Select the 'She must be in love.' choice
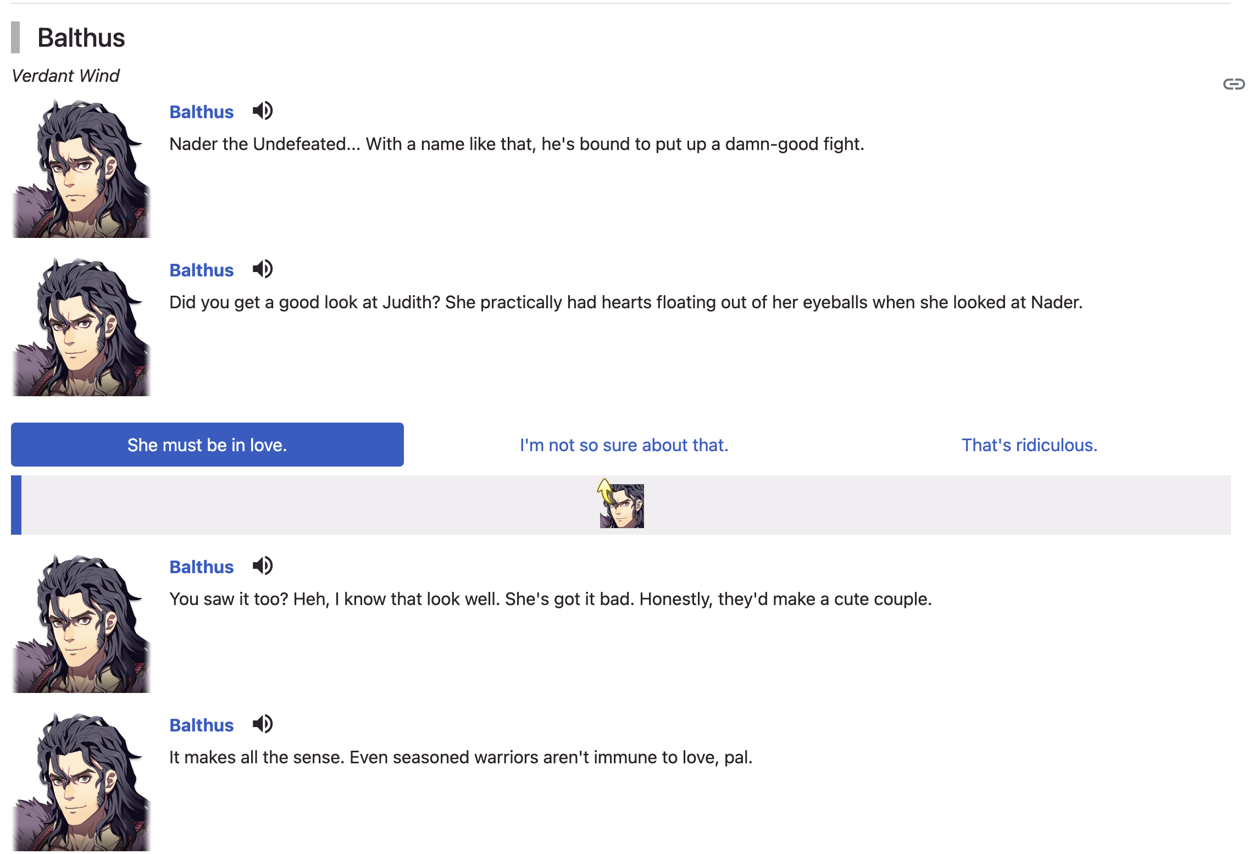Viewport: 1254px width, 854px height. click(x=207, y=445)
